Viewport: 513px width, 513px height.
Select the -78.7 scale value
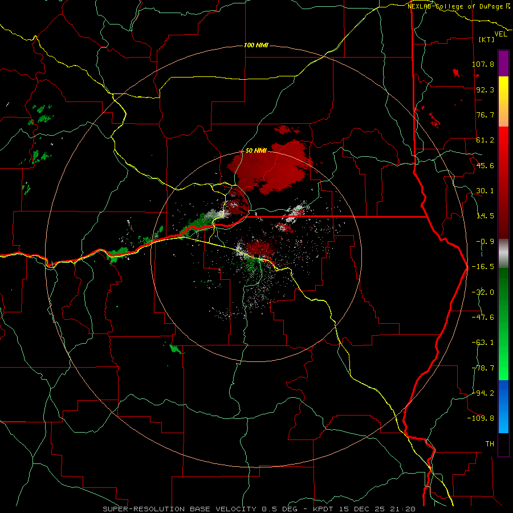483,368
